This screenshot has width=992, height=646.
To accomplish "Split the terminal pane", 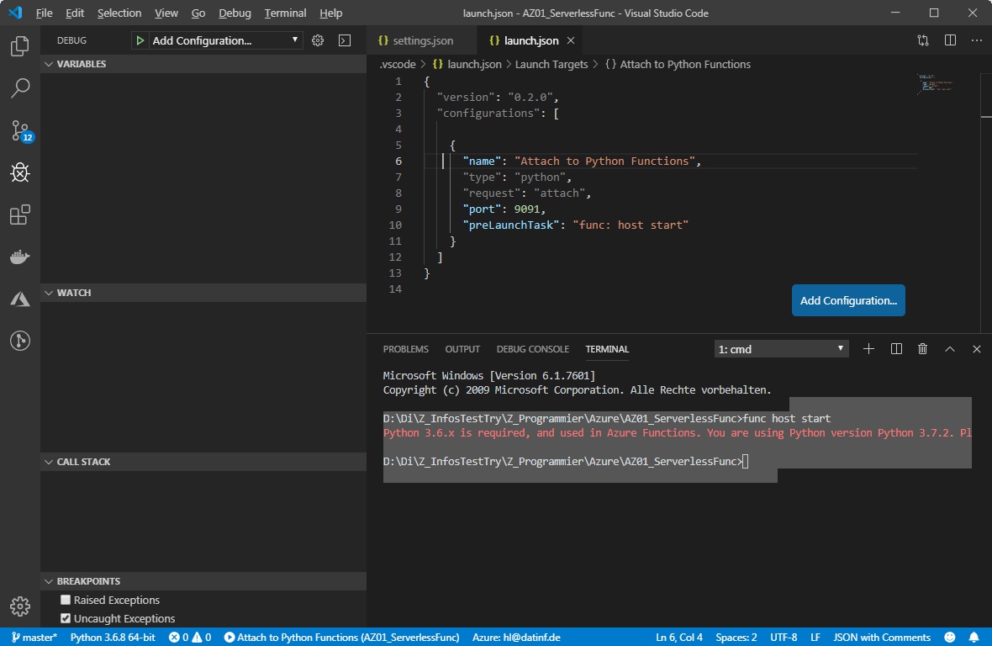I will (896, 348).
